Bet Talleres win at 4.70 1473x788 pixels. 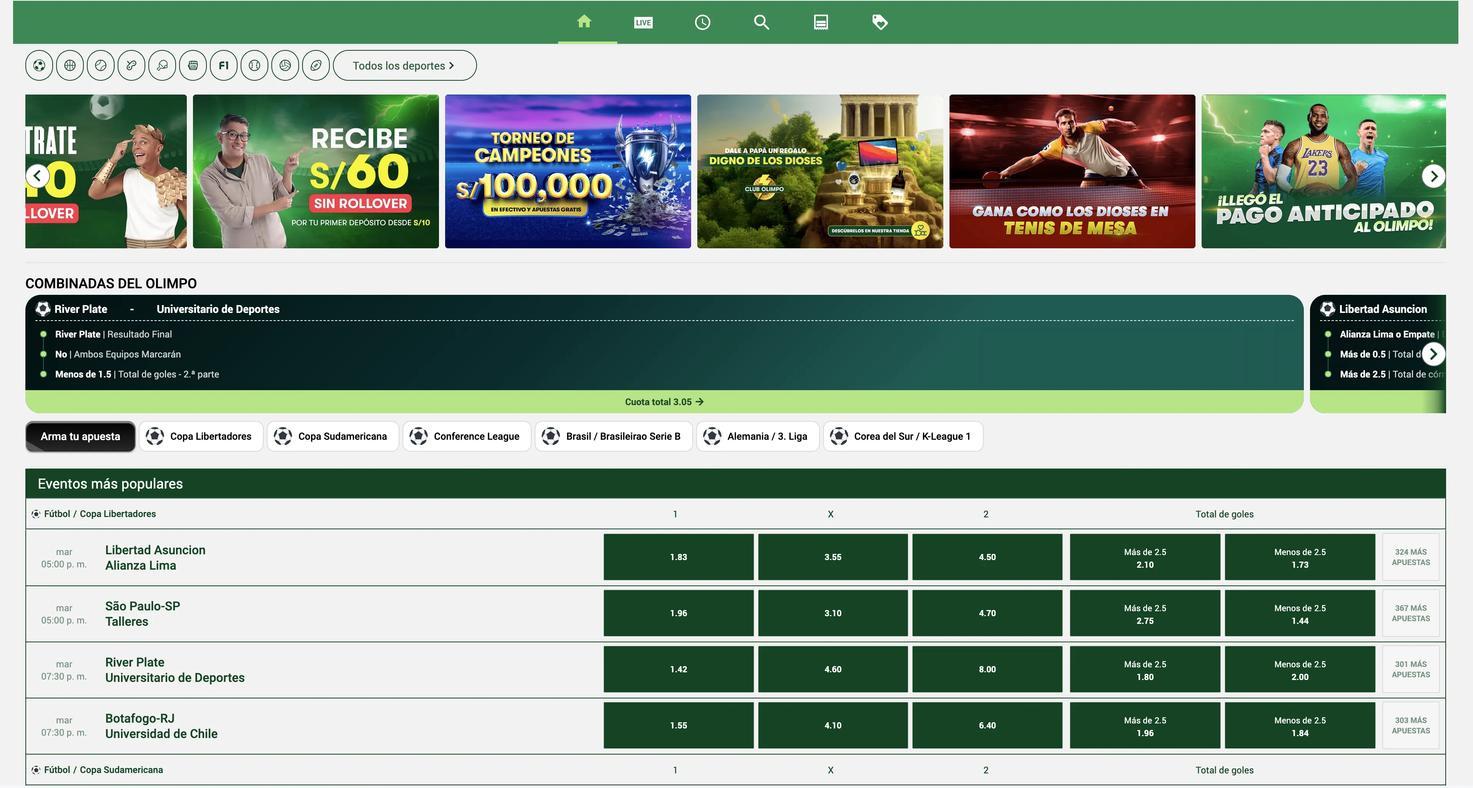tap(987, 613)
